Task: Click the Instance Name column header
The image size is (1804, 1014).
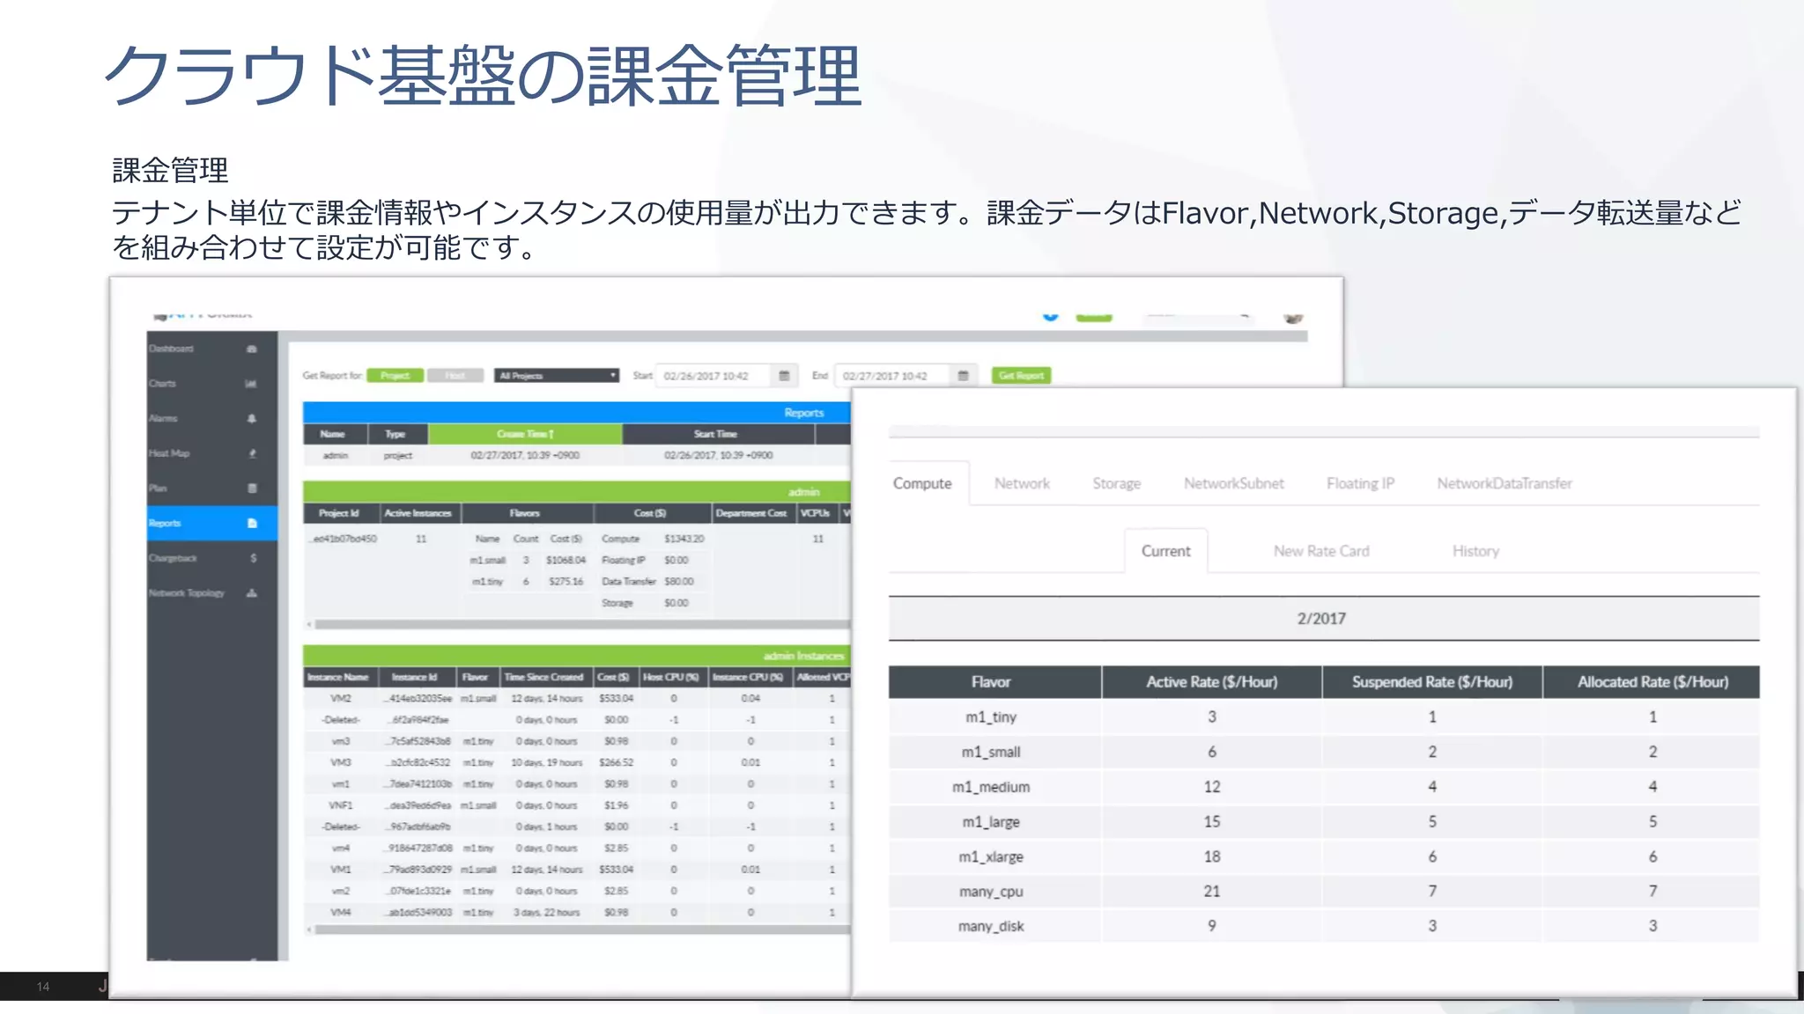Action: pyautogui.click(x=339, y=677)
